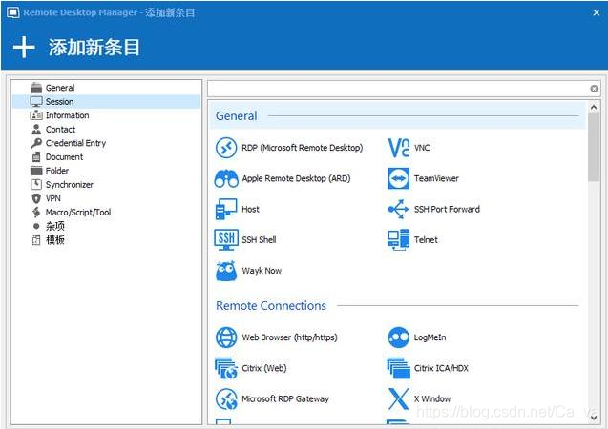Click the VPN shield icon in sidebar
This screenshot has height=429, width=608.
click(36, 198)
